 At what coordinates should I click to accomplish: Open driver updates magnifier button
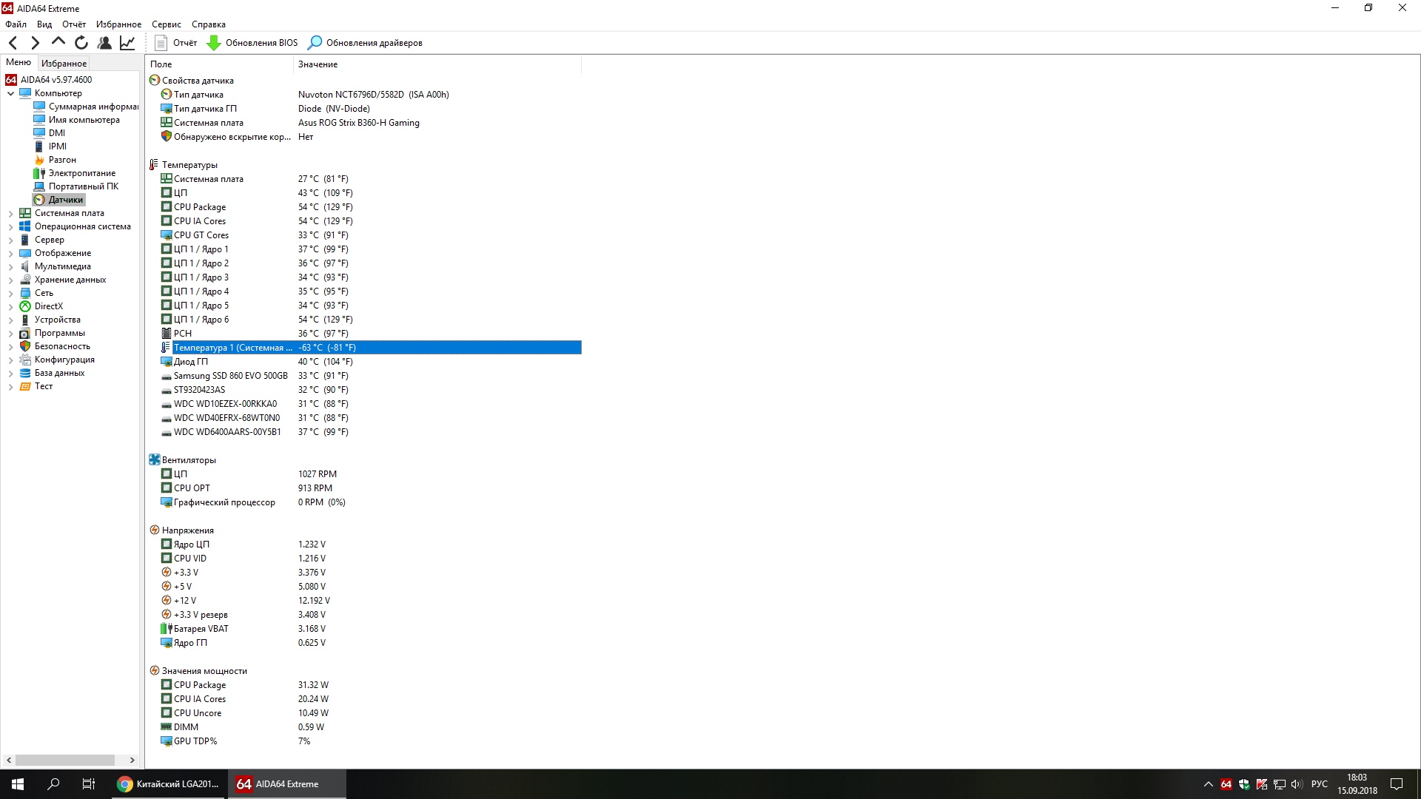315,43
